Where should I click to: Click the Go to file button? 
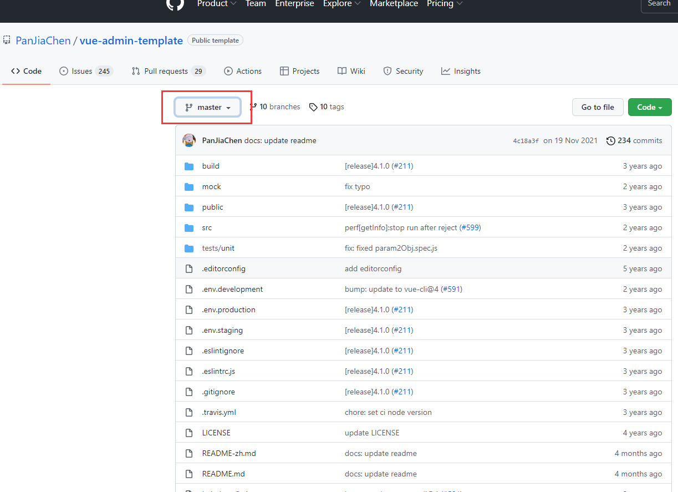(x=598, y=106)
